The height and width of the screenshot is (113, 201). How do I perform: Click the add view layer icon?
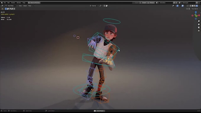click(x=197, y=3)
